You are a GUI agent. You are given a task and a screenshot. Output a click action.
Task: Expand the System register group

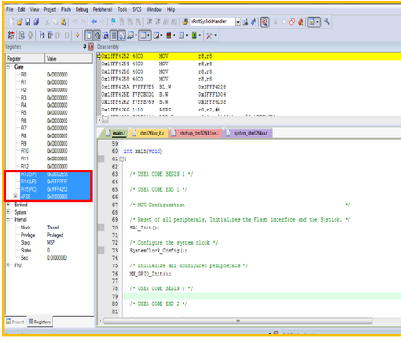(x=9, y=212)
